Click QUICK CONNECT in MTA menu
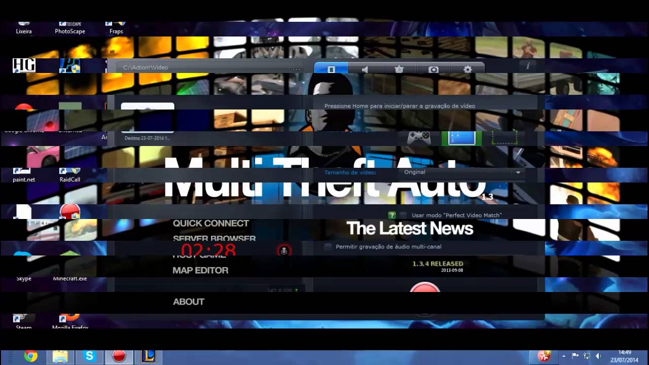This screenshot has width=649, height=365. [211, 223]
